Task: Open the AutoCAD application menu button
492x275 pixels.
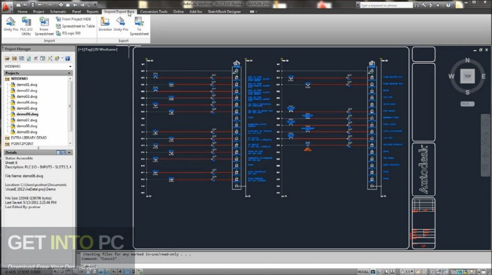Action: point(7,7)
